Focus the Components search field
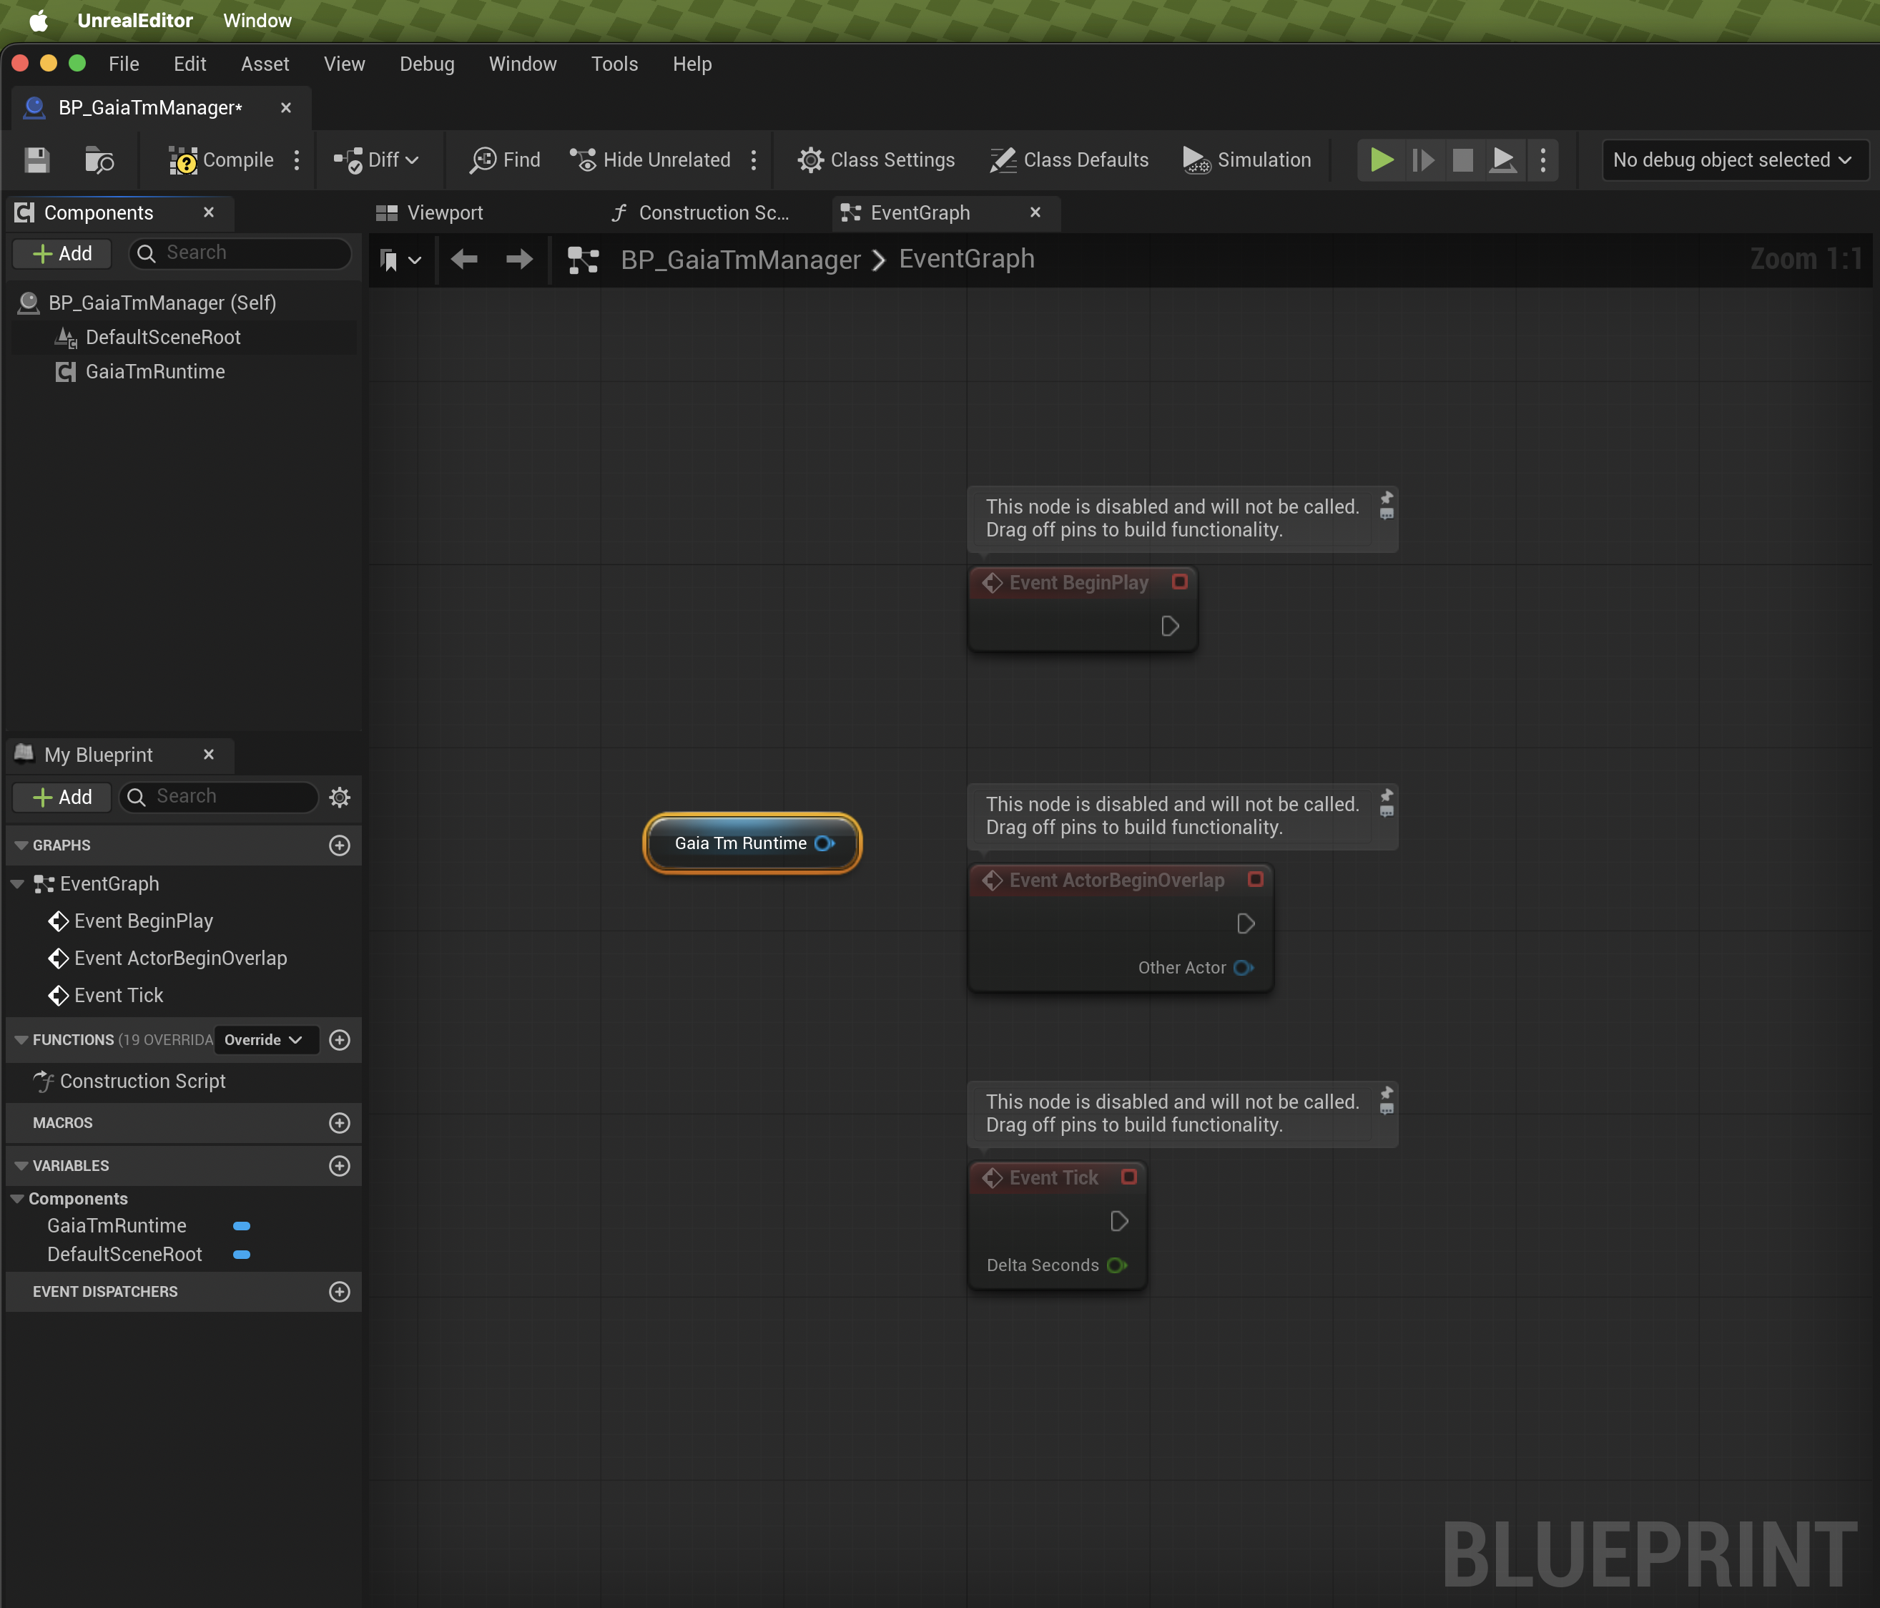The width and height of the screenshot is (1880, 1608). [x=240, y=253]
